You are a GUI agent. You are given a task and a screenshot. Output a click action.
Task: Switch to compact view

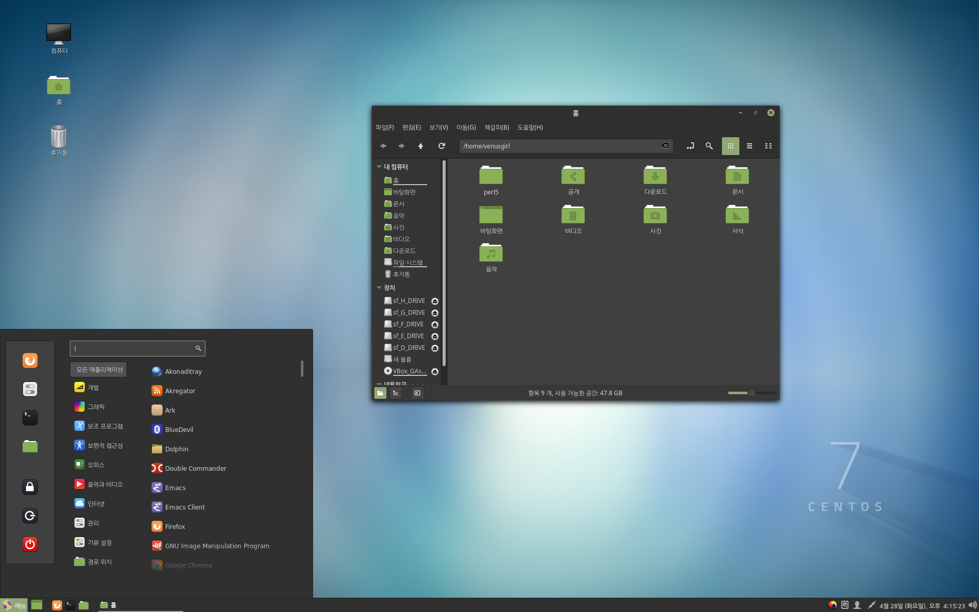click(x=768, y=146)
